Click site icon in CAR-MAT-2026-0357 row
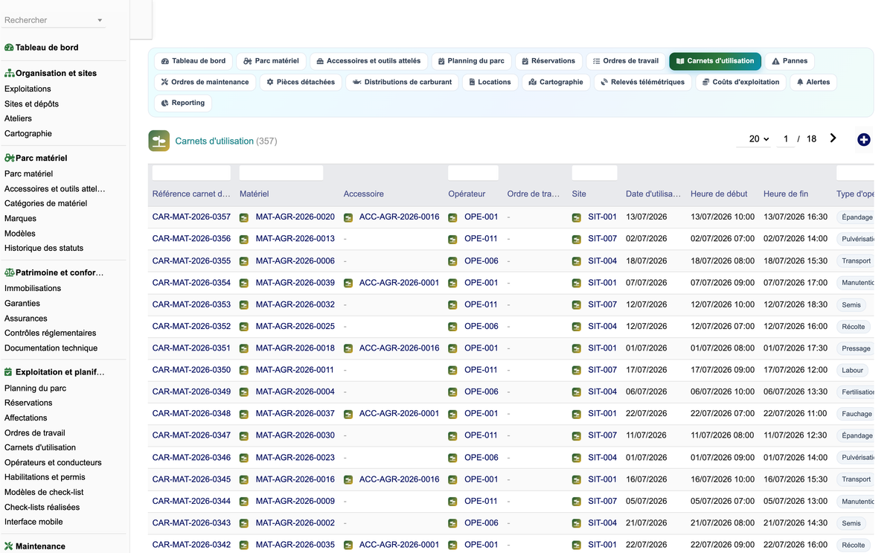The height and width of the screenshot is (553, 893). (577, 217)
